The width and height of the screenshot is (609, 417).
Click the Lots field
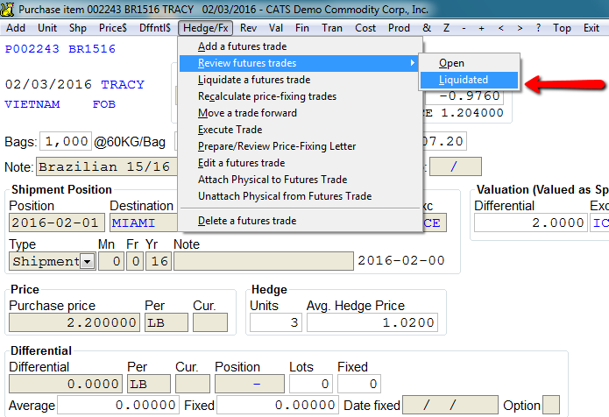[311, 384]
